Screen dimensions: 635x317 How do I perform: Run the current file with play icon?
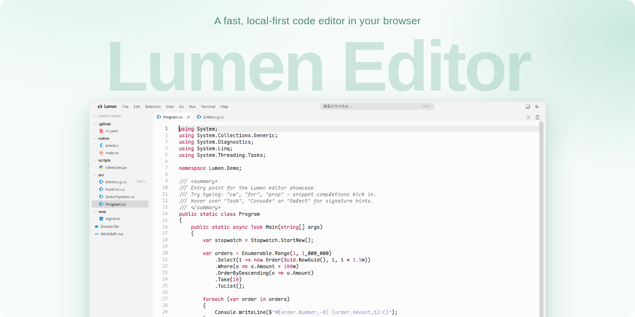coord(528,117)
